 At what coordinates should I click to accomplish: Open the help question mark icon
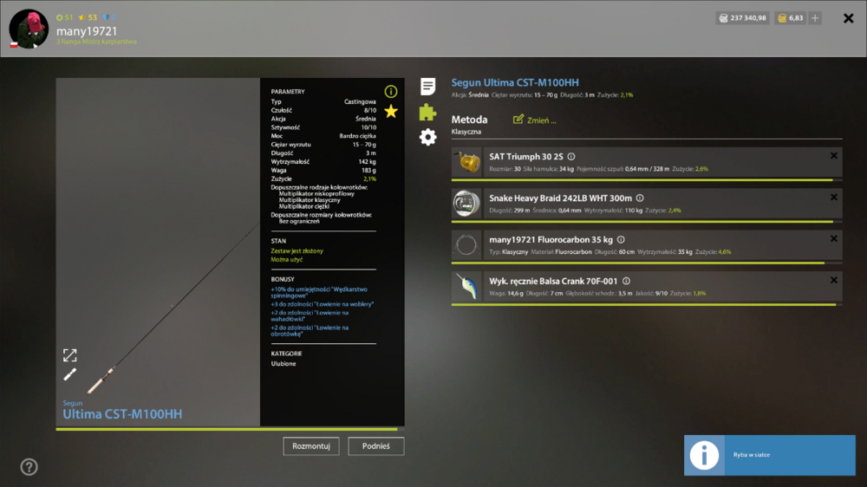[x=29, y=467]
